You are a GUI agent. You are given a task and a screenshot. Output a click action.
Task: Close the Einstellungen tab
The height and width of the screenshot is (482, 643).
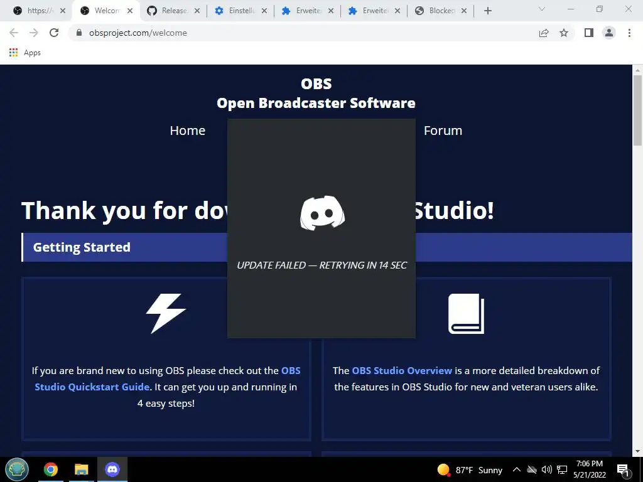click(264, 11)
